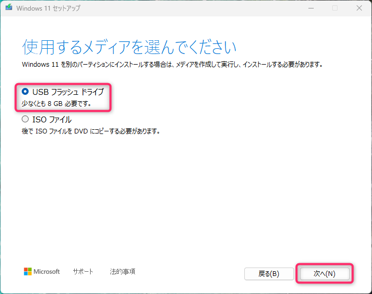
Task: Choose the ISO ファイル radio option
Action: (x=25, y=119)
